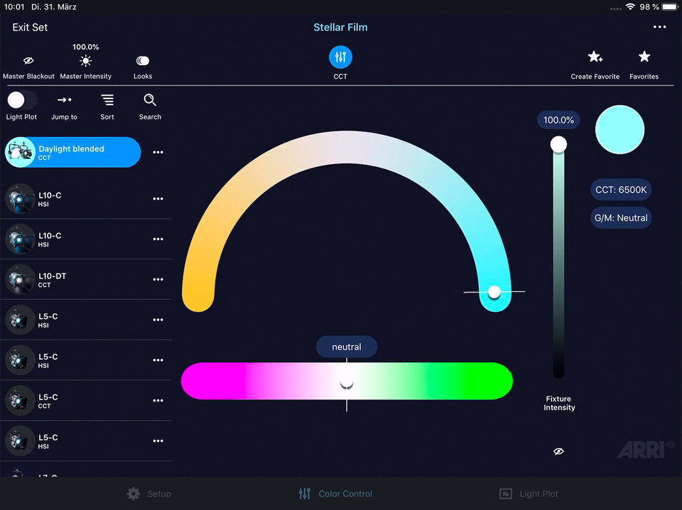Click the Create Favorite star icon
This screenshot has width=682, height=510.
pyautogui.click(x=595, y=57)
